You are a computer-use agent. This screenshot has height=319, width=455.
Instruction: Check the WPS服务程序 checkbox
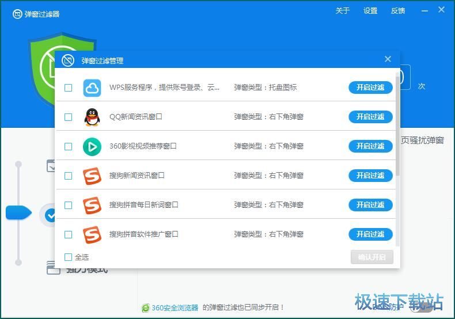(68, 88)
